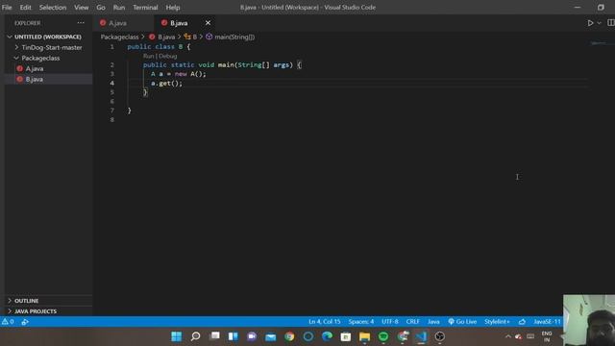This screenshot has width=615, height=346.
Task: Open the Go menu
Action: [101, 8]
